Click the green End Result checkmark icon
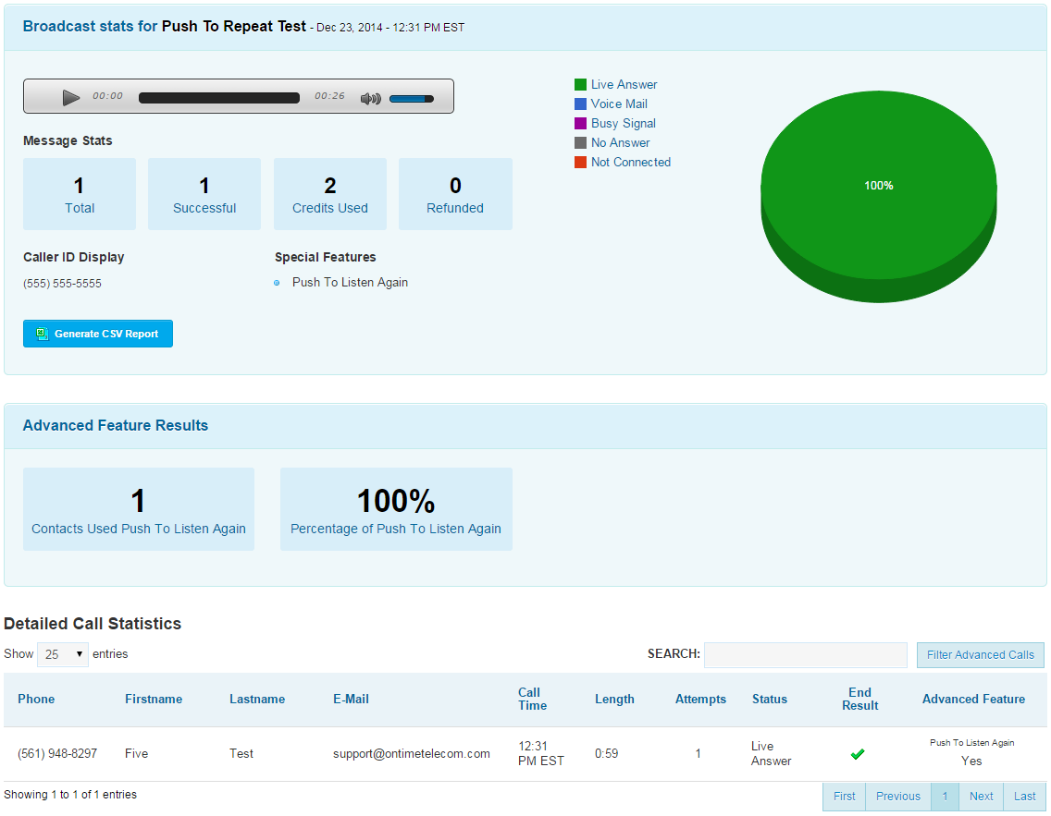 (858, 754)
